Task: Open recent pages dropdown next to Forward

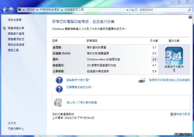Action: [x=15, y=10]
